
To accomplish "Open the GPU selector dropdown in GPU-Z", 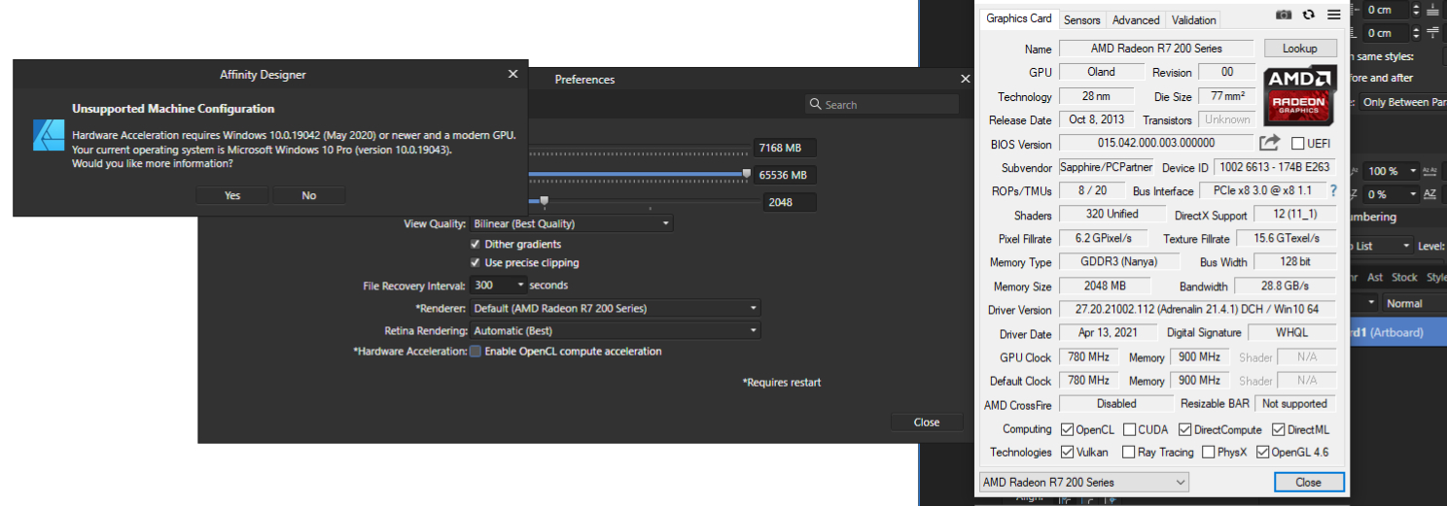I will click(x=1083, y=482).
